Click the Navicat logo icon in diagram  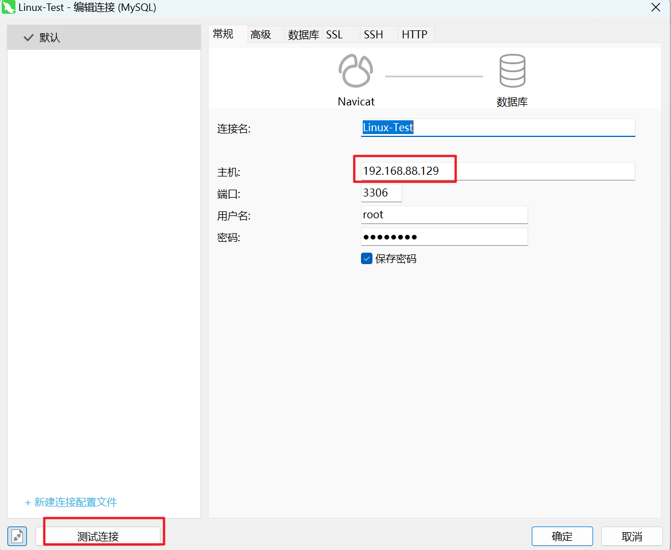pyautogui.click(x=355, y=71)
